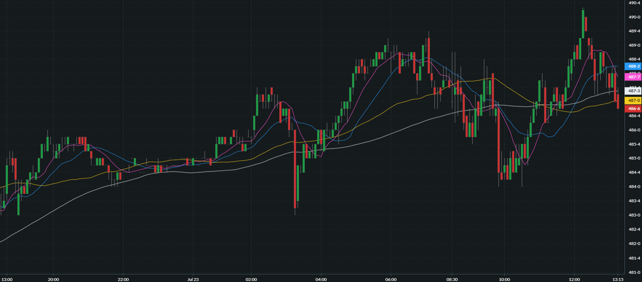Viewport: 642px width, 282px height.
Task: Click the 13:00 time axis label
Action: pos(7,280)
